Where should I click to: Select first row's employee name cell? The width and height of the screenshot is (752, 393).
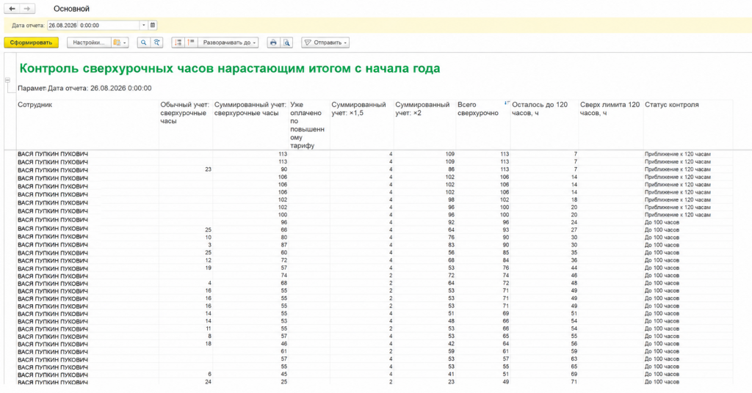tap(87, 154)
